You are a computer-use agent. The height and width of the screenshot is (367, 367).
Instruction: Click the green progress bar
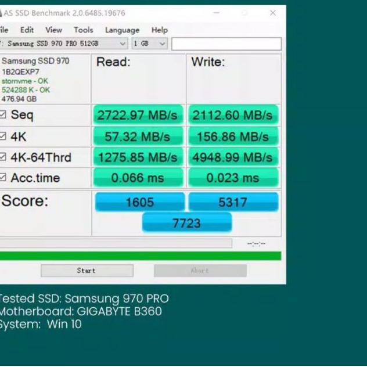click(x=141, y=256)
